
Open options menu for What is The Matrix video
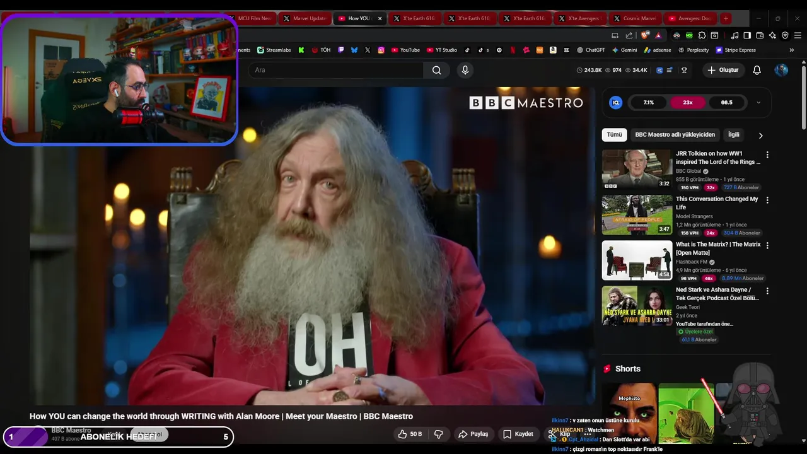coord(767,245)
